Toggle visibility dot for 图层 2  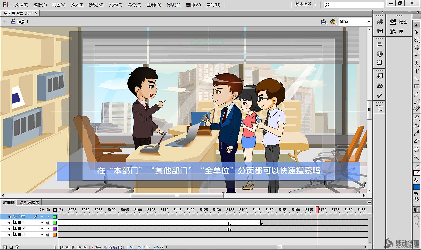click(x=42, y=228)
